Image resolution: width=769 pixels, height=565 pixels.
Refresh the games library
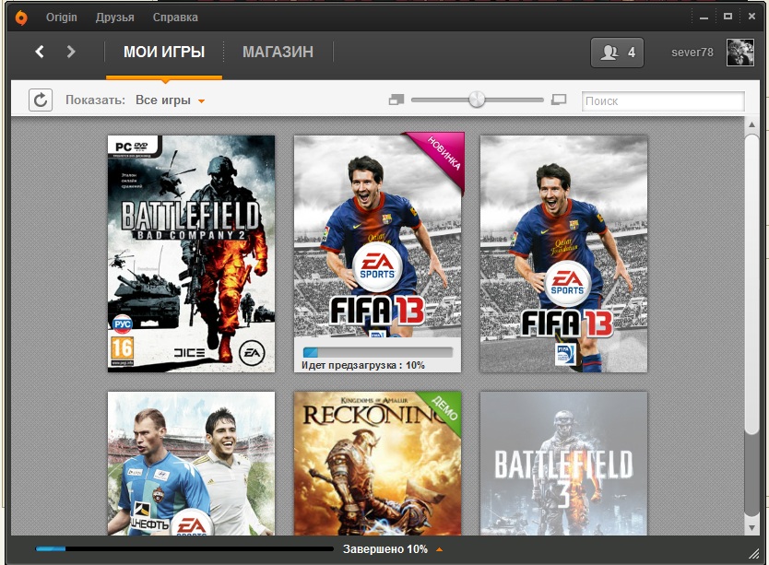pos(41,100)
